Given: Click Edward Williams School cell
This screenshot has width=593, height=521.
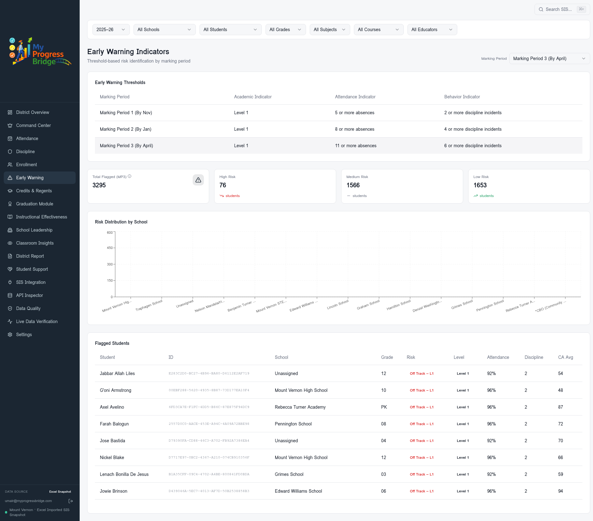Looking at the screenshot, I should 298,491.
